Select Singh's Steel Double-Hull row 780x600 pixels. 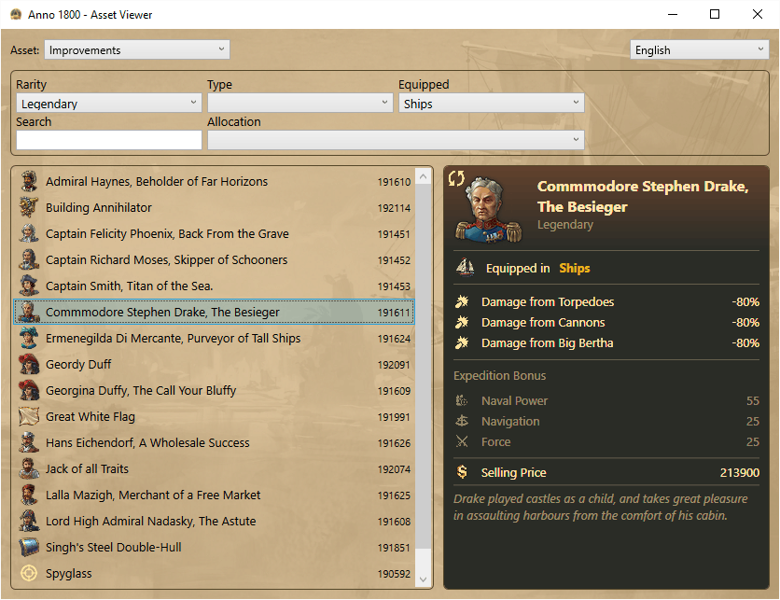214,547
